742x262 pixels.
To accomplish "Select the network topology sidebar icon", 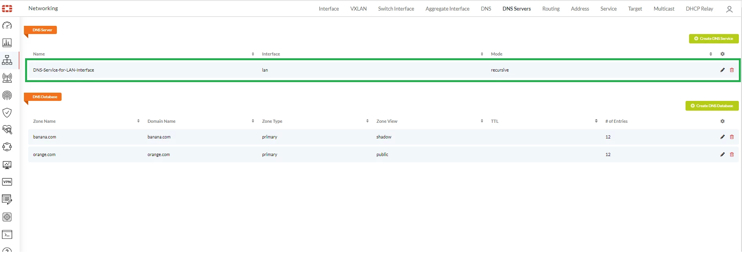I will point(7,60).
